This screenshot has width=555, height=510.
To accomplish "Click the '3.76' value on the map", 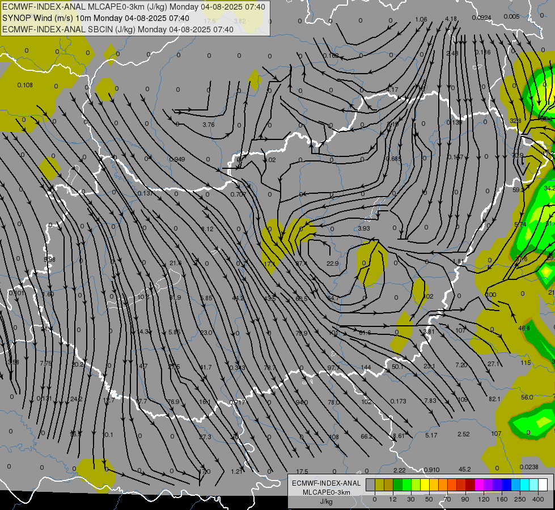I will point(209,125).
